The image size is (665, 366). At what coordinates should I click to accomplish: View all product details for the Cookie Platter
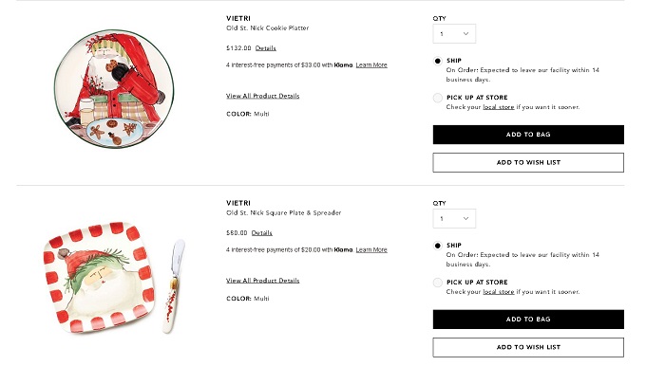click(x=263, y=96)
